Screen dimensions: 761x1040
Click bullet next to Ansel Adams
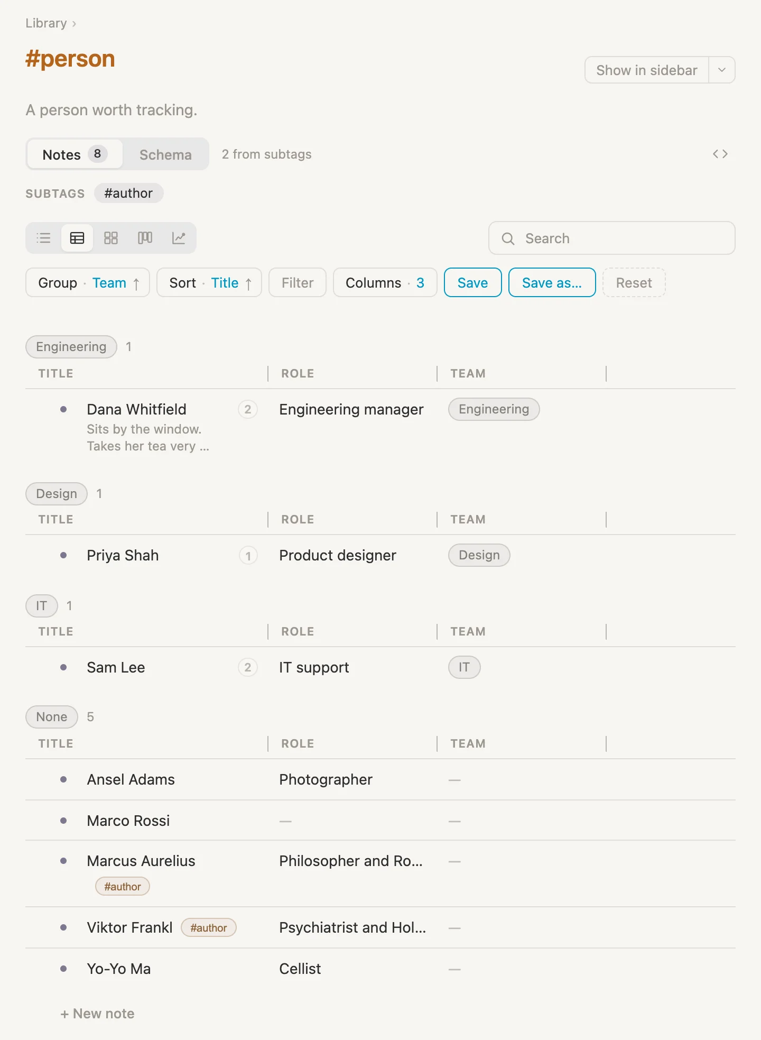tap(63, 779)
